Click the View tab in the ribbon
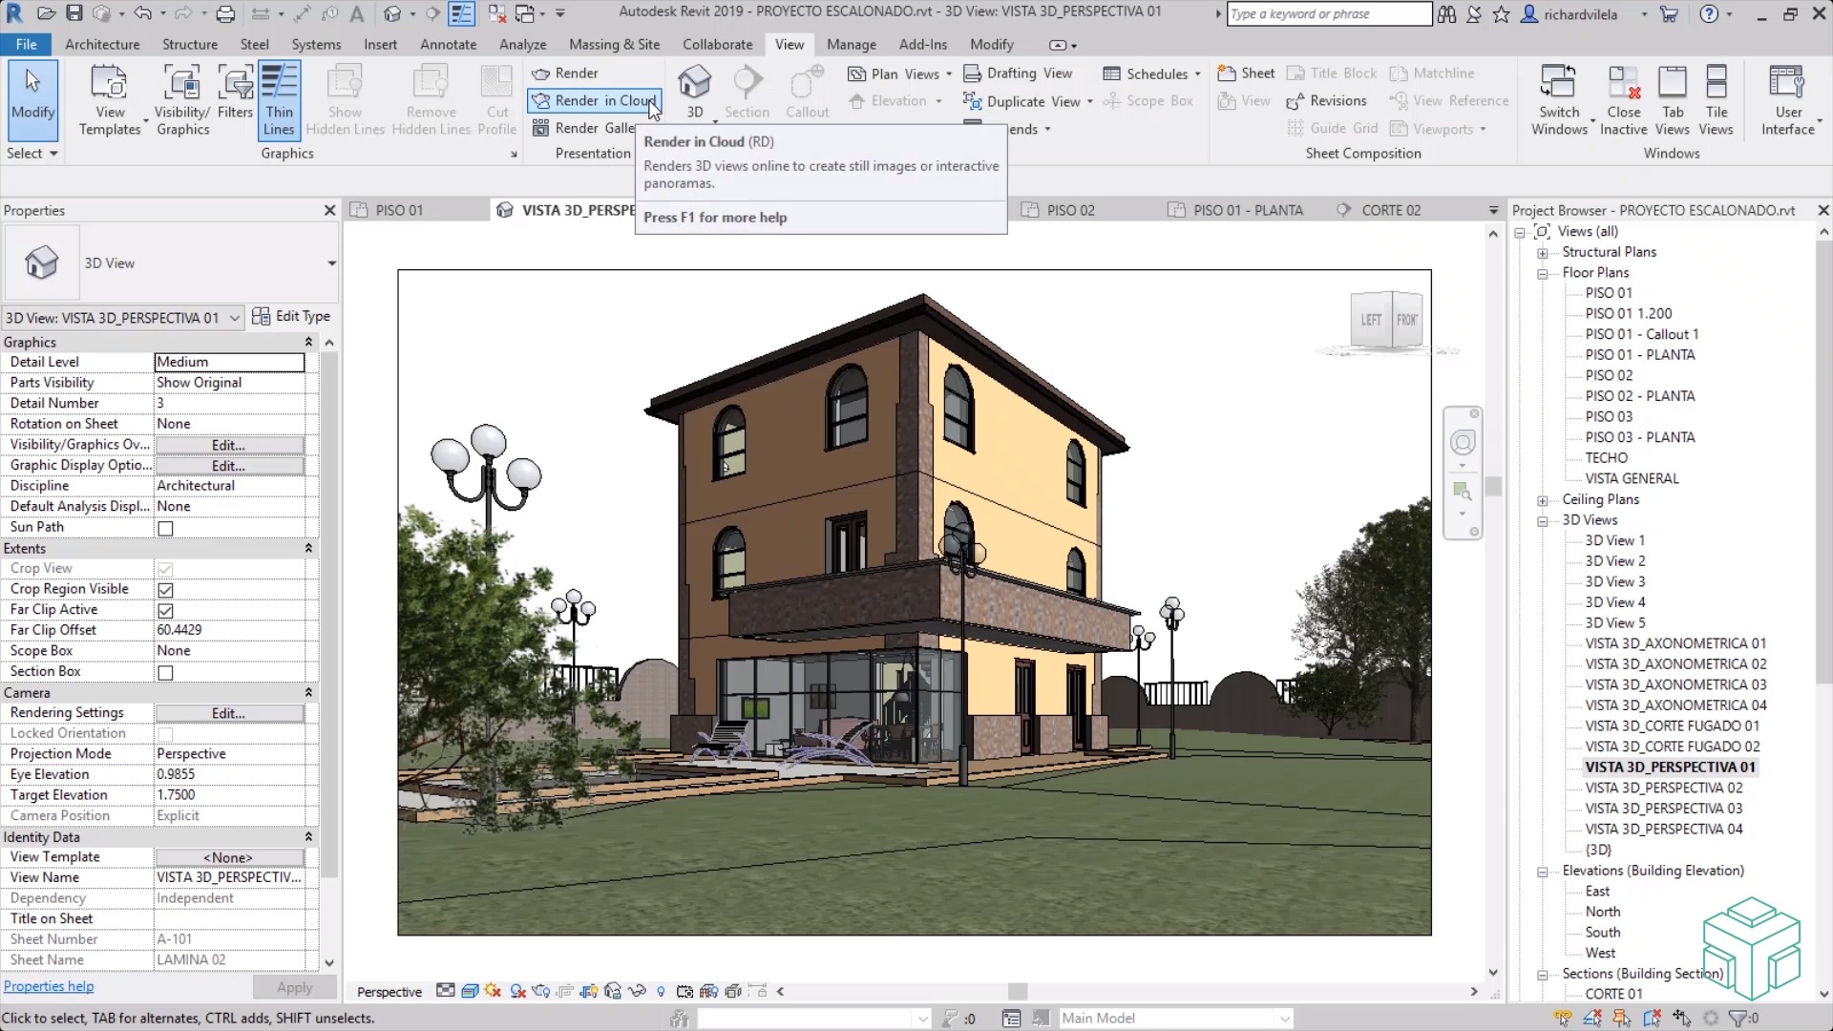The height and width of the screenshot is (1031, 1833). click(x=790, y=44)
